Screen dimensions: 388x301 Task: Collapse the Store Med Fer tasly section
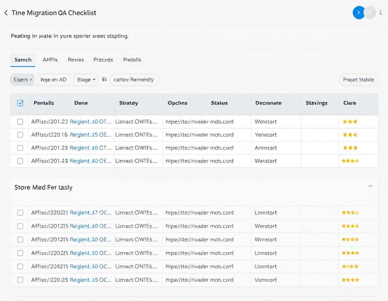370,186
